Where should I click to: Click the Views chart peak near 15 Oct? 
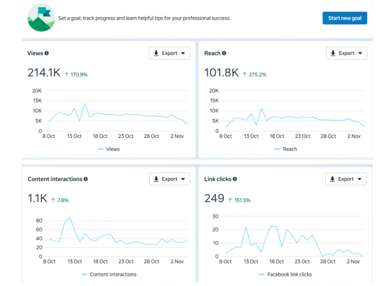[85, 104]
